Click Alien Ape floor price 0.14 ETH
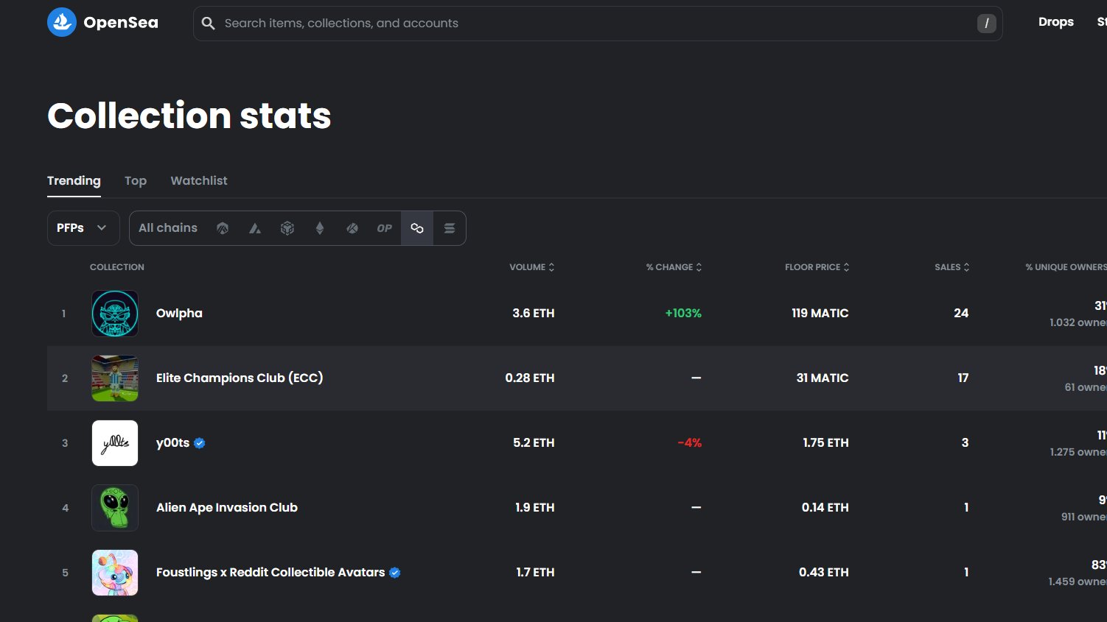1107x622 pixels. click(825, 508)
